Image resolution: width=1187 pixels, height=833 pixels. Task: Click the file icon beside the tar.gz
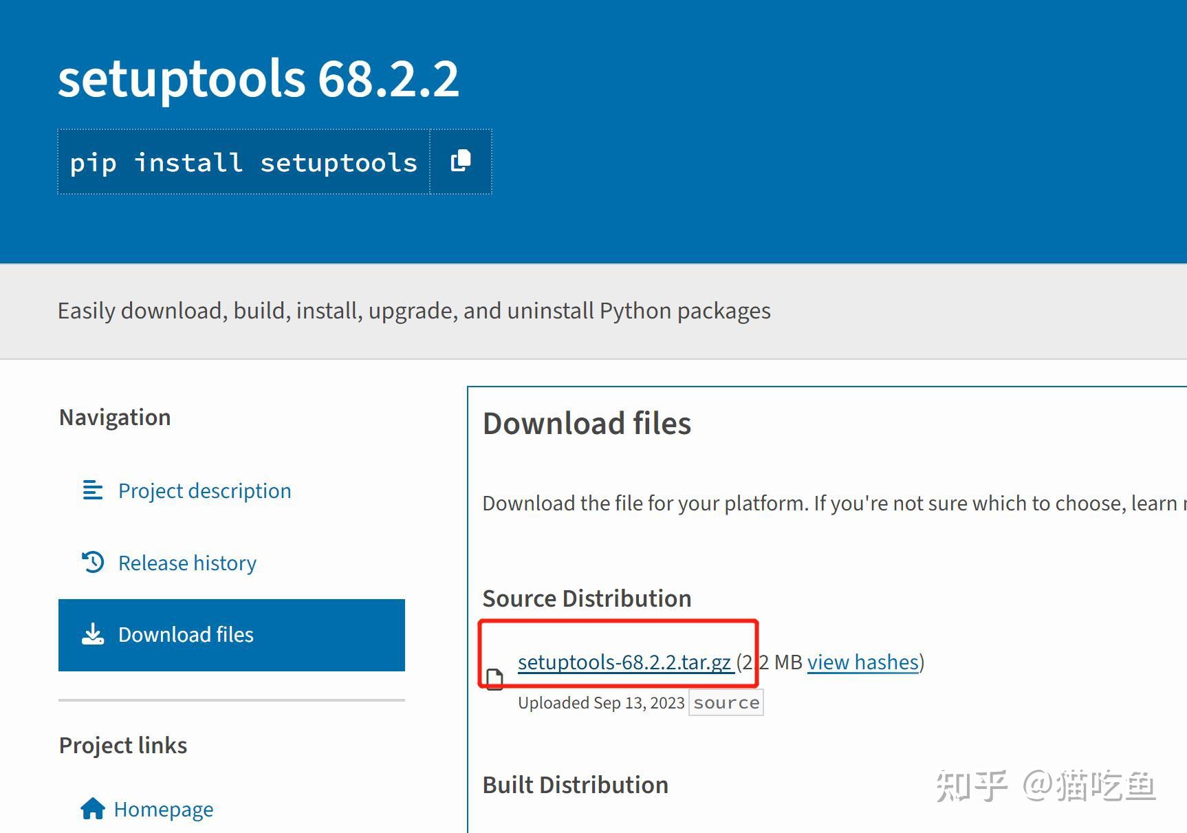(x=494, y=679)
